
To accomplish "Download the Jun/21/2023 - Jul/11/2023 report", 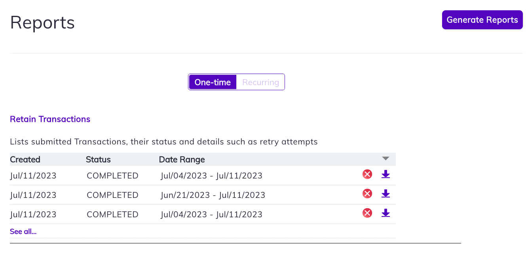I will click(x=386, y=194).
